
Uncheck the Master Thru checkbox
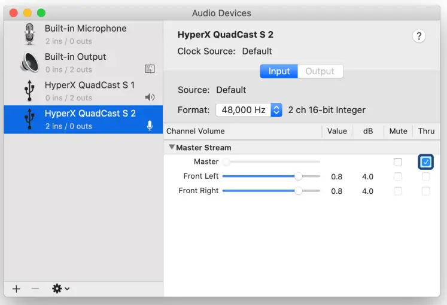(x=425, y=162)
